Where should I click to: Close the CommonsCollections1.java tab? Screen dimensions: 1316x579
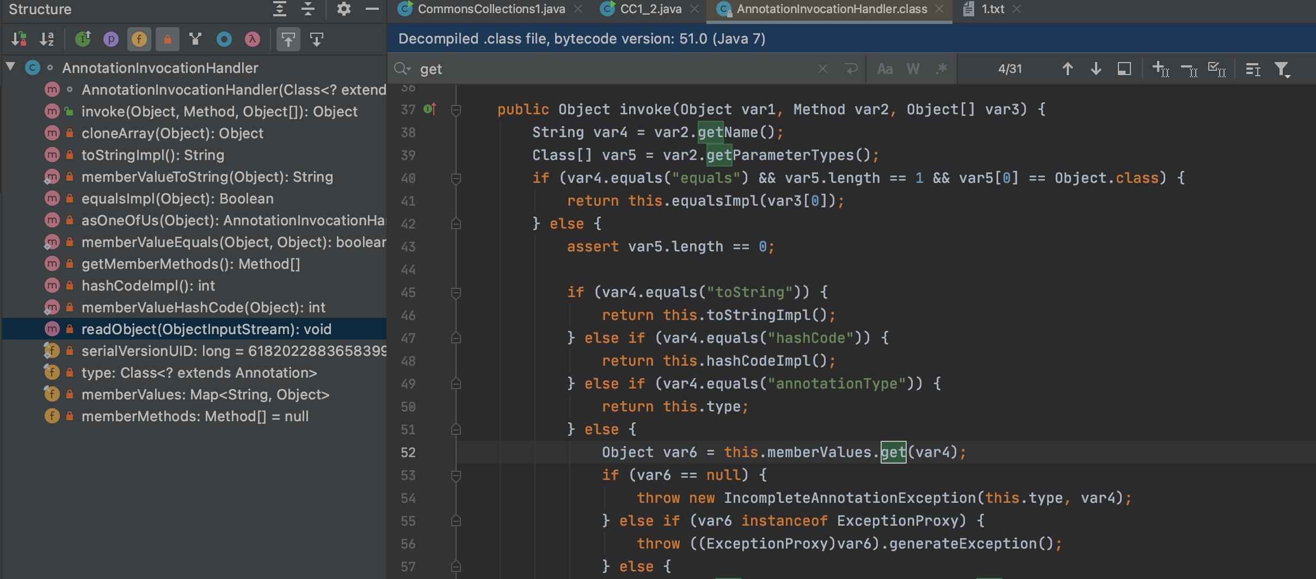578,9
